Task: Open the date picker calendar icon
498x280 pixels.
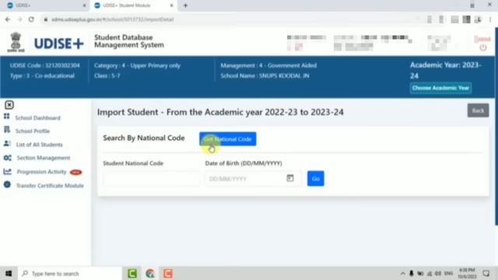Action: tap(290, 178)
